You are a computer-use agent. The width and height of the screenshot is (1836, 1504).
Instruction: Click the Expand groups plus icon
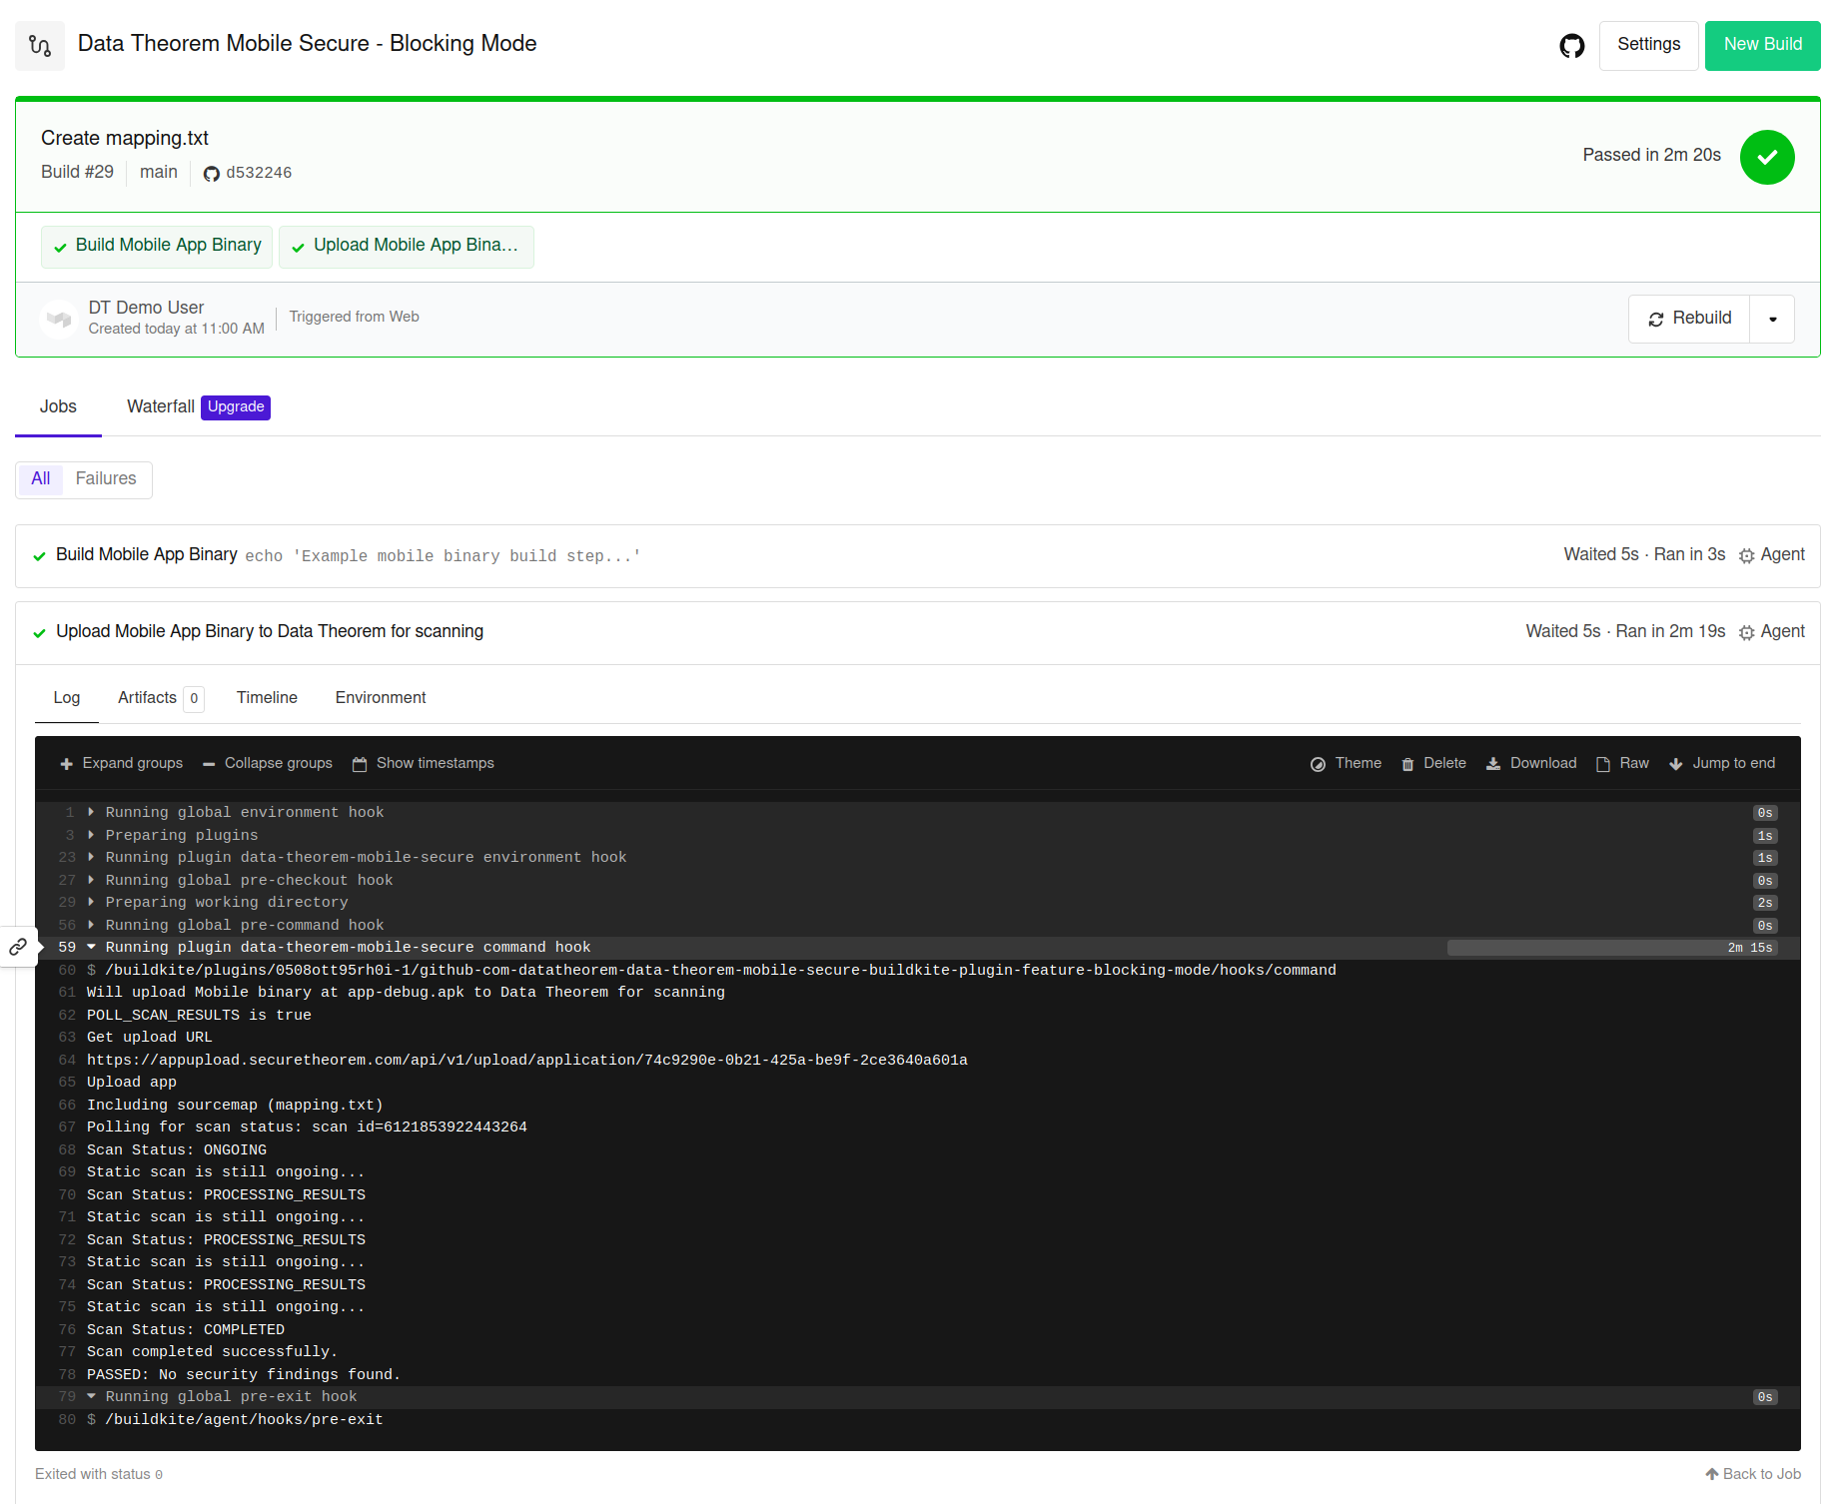point(67,764)
